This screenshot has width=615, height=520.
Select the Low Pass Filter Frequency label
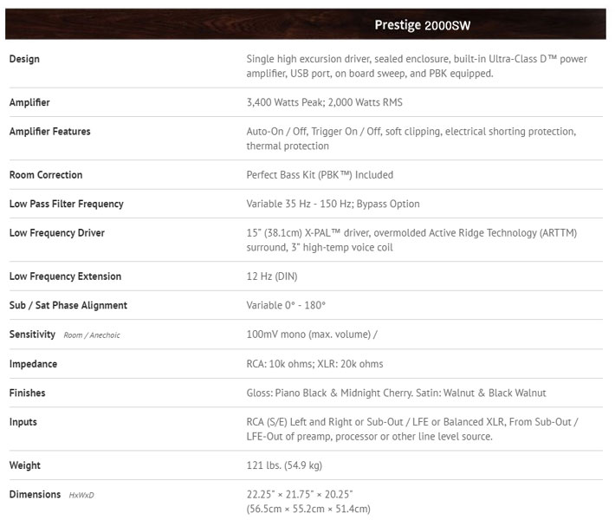pos(67,204)
